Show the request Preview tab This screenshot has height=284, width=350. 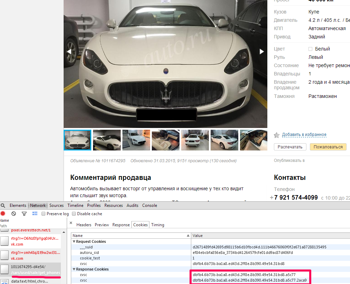pos(102,225)
